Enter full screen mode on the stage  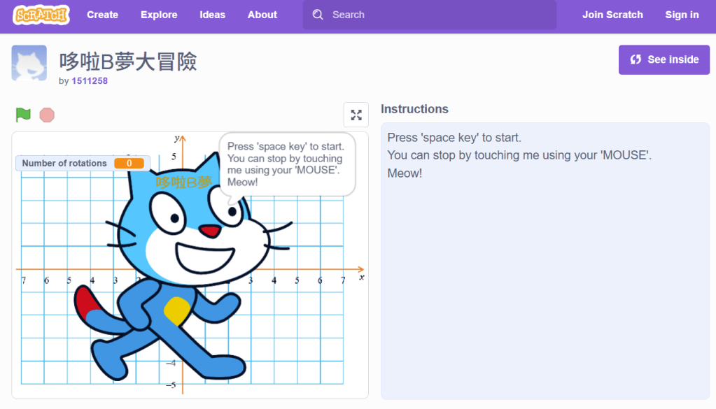pyautogui.click(x=356, y=115)
